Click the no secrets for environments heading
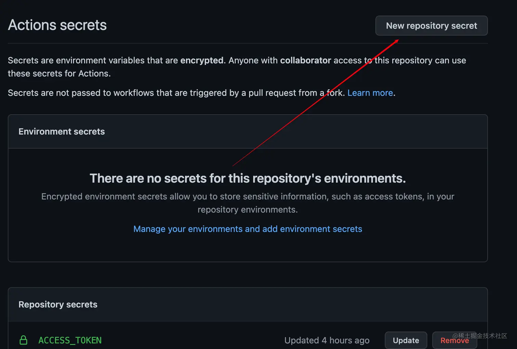 (248, 178)
